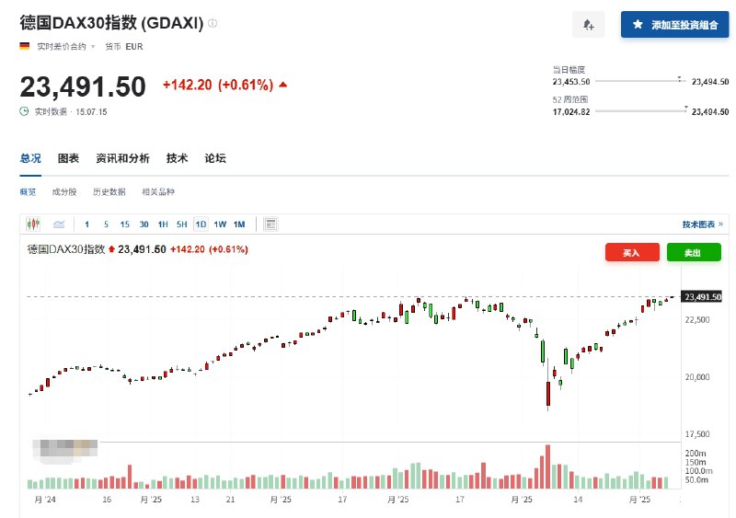Image resolution: width=736 pixels, height=518 pixels.
Task: Click the 货币 EUR label
Action: pos(123,47)
